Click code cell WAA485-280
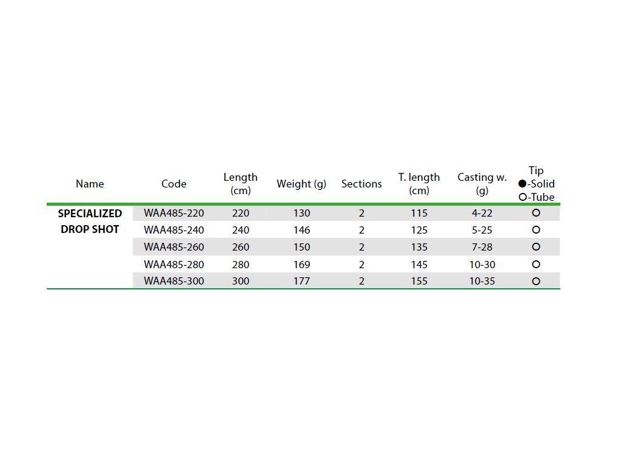 coord(174,265)
